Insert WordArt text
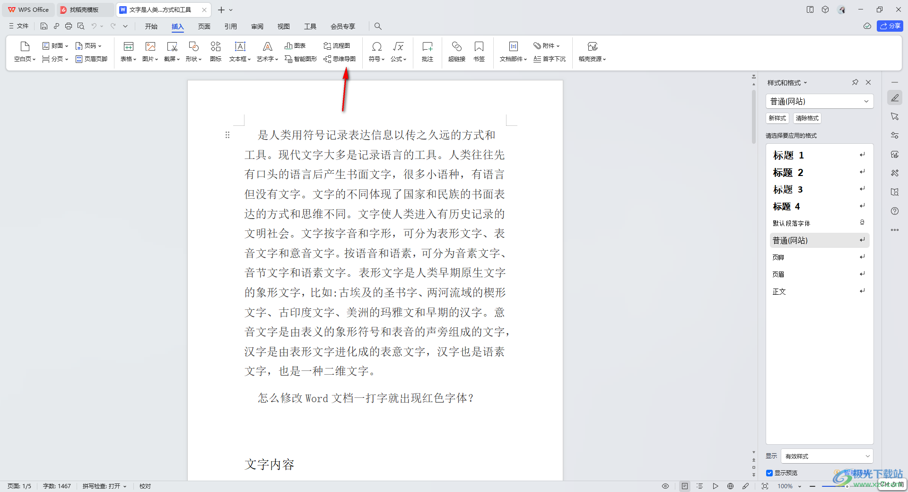 coord(268,52)
